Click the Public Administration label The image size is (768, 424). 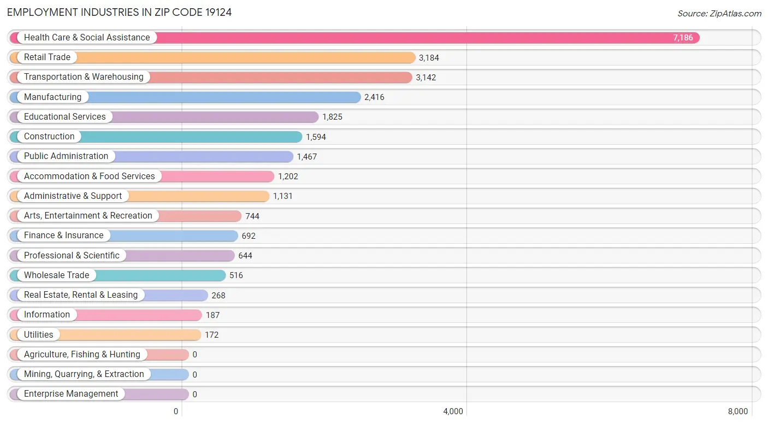[x=66, y=156]
